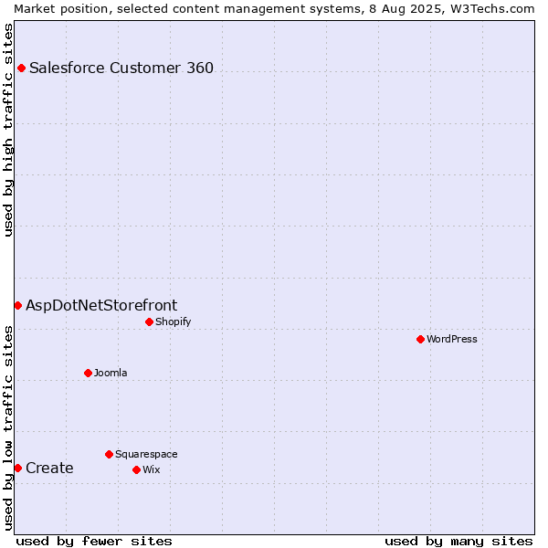The image size is (548, 548).
Task: Click the 'Wix' label text
Action: [x=152, y=469]
